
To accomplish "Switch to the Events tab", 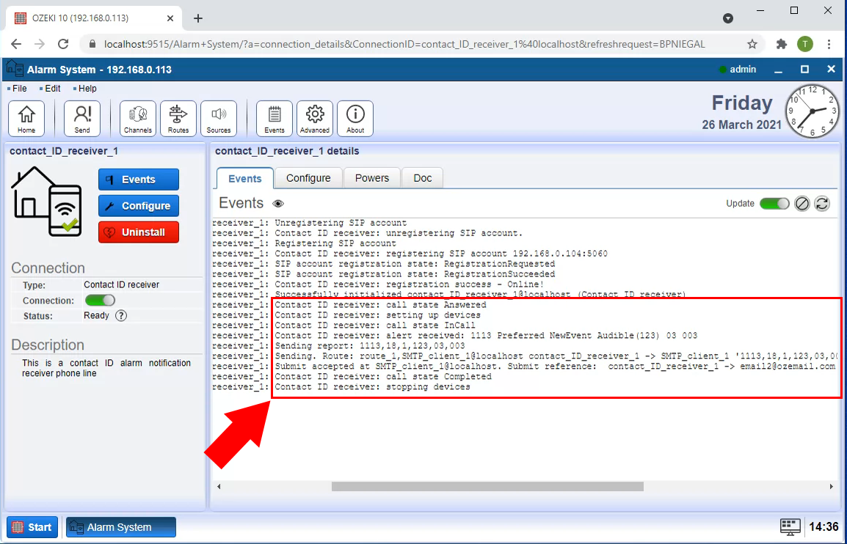I will [245, 178].
